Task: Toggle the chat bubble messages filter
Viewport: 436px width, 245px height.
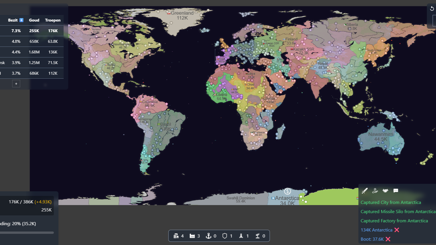Action: [x=396, y=191]
